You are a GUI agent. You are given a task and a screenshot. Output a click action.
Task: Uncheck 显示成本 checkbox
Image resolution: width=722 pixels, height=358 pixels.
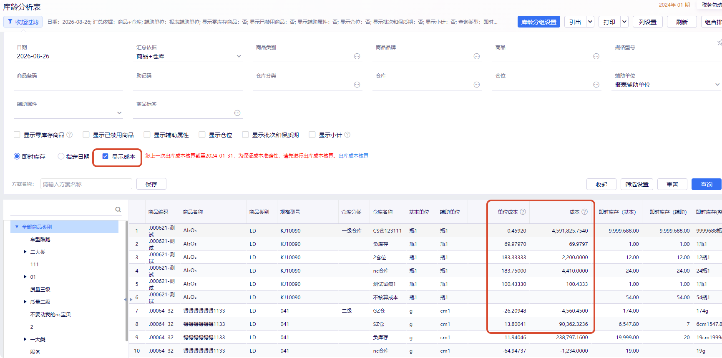pyautogui.click(x=106, y=156)
